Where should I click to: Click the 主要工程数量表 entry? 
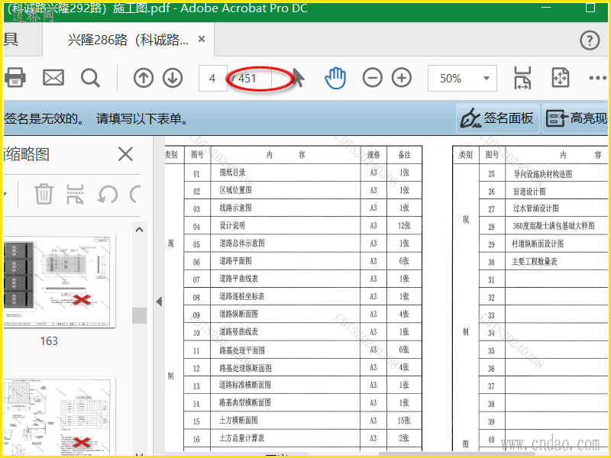534,261
